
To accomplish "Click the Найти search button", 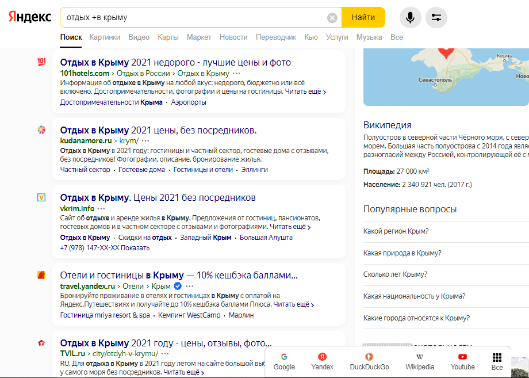I will click(363, 17).
